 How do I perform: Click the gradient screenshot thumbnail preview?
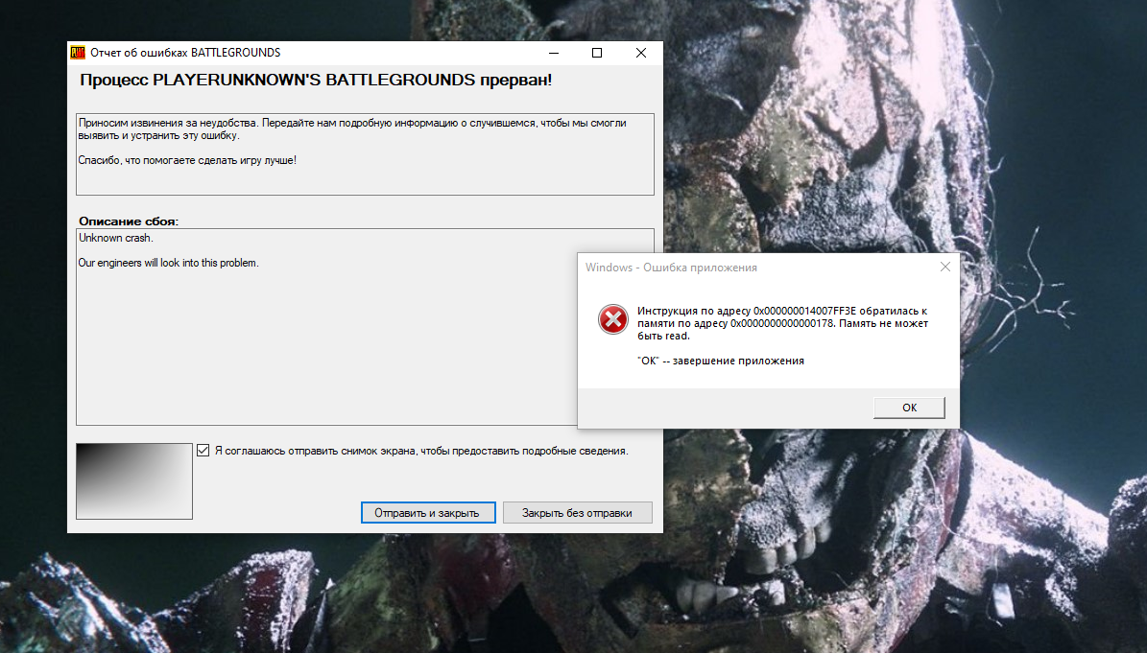(134, 481)
